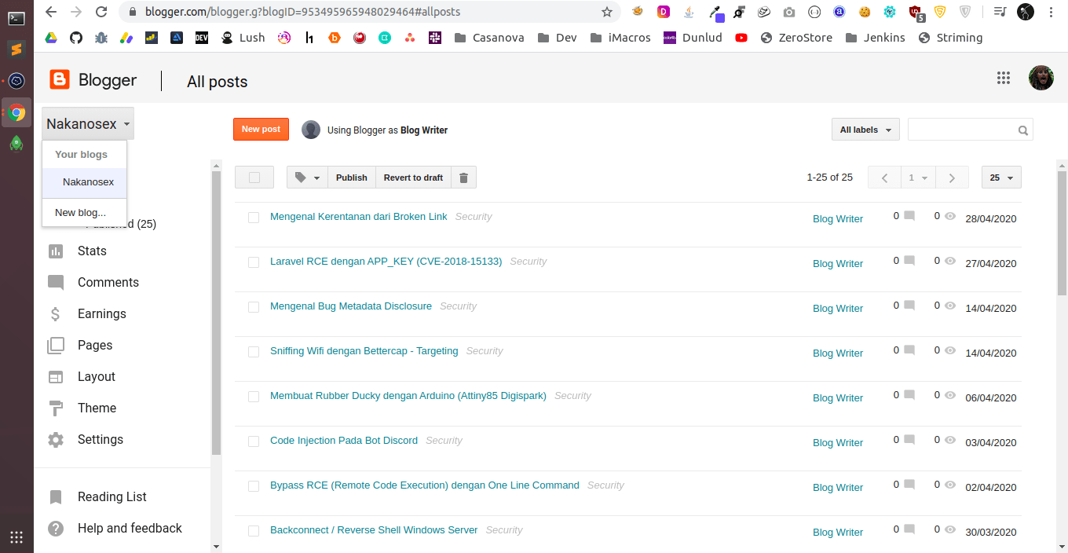This screenshot has height=553, width=1068.
Task: Toggle the select-all posts checkbox
Action: point(254,177)
